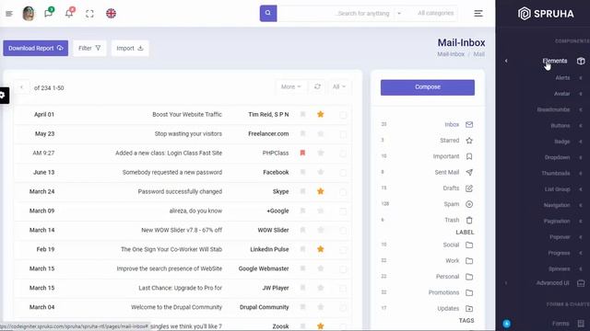Open the More dropdown
This screenshot has width=590, height=331.
291,86
